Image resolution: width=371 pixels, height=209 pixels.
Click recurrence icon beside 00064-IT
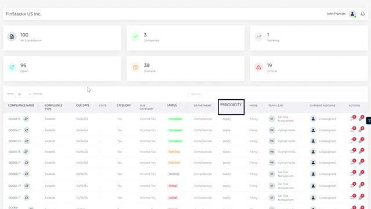(x=27, y=186)
